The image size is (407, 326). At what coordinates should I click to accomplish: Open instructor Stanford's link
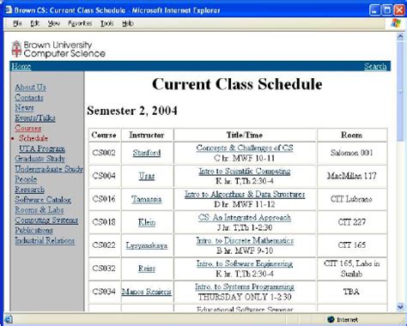[x=147, y=153]
